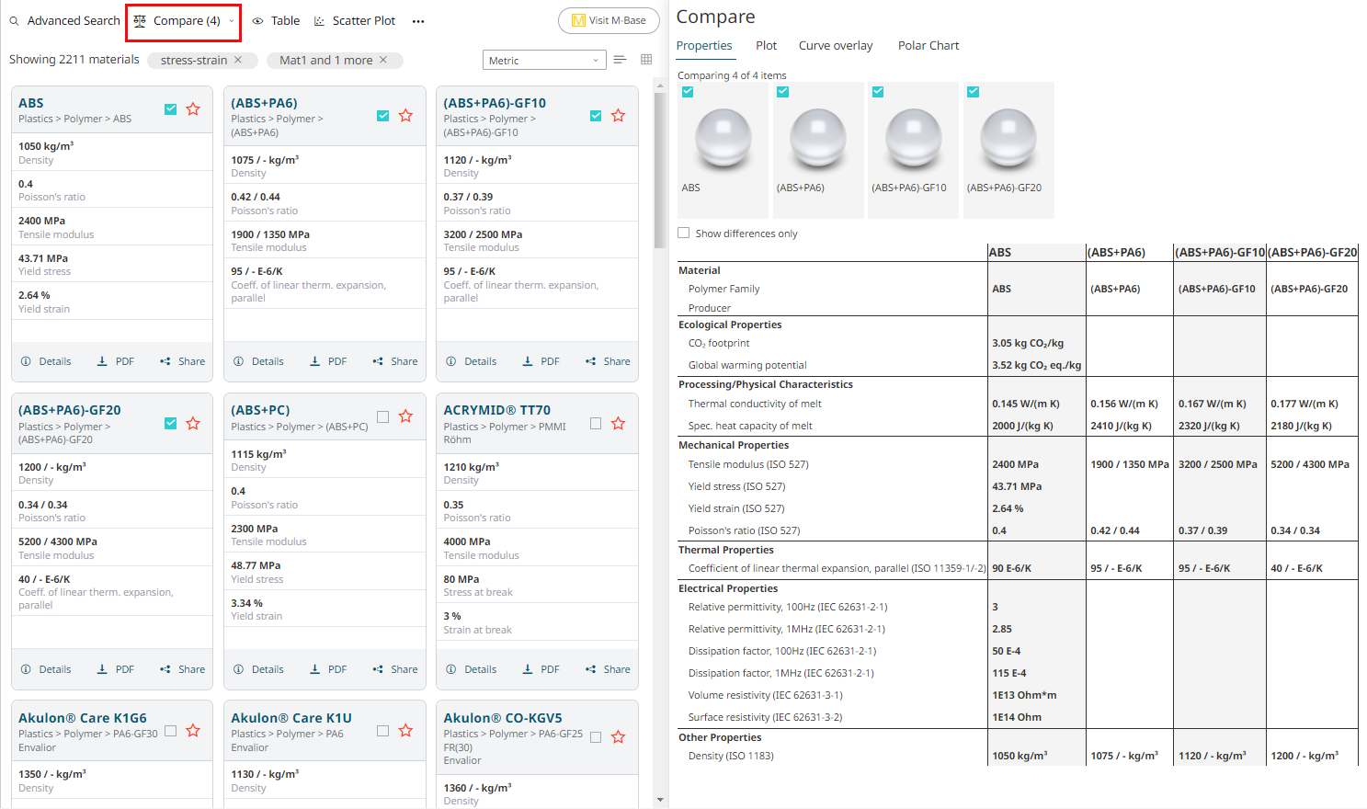Star the (ABS+PA6)-GF10 material card
The width and height of the screenshot is (1367, 809).
[x=618, y=116]
